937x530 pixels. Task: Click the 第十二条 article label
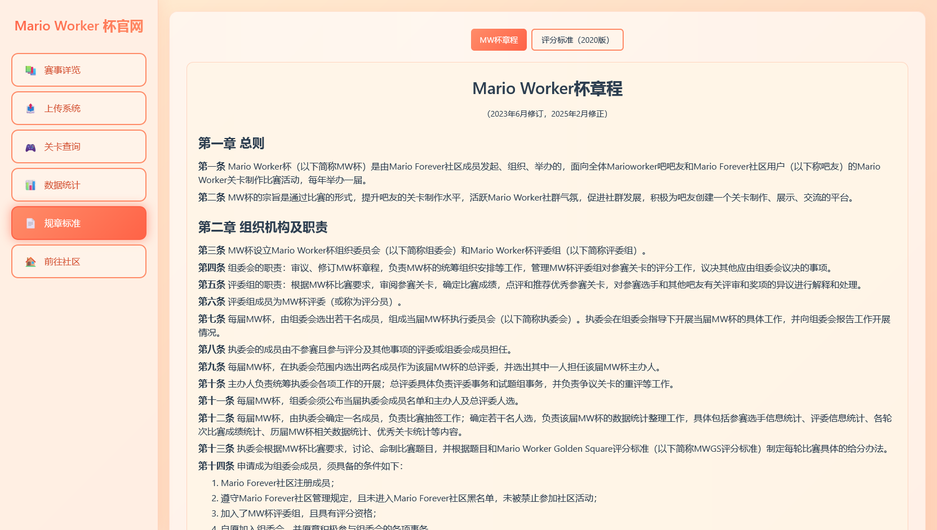pos(216,418)
